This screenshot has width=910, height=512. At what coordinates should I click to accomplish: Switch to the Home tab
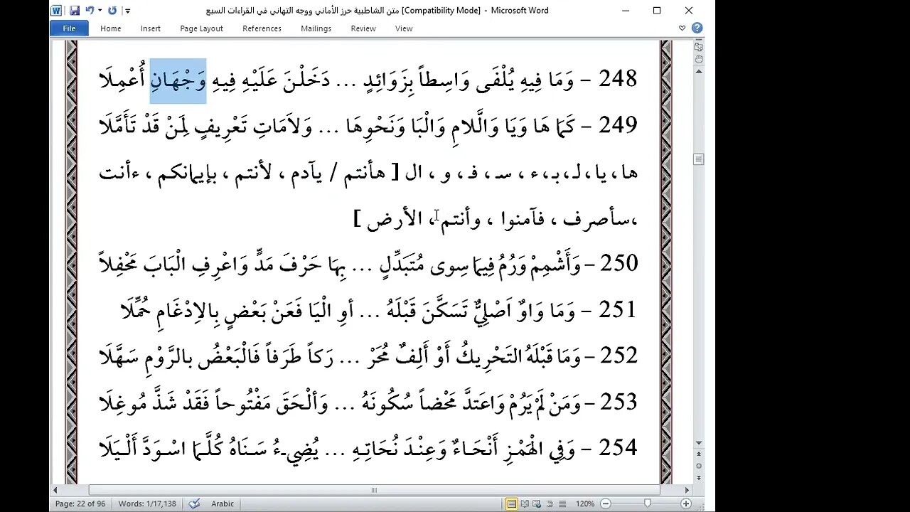(111, 28)
